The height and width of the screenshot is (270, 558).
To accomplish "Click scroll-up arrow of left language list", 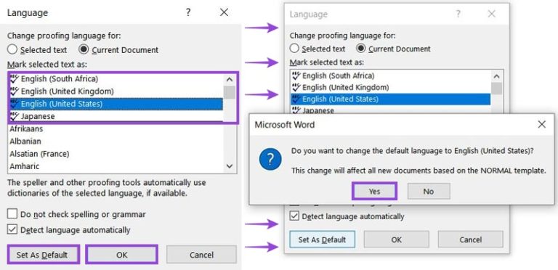I will pos(230,79).
